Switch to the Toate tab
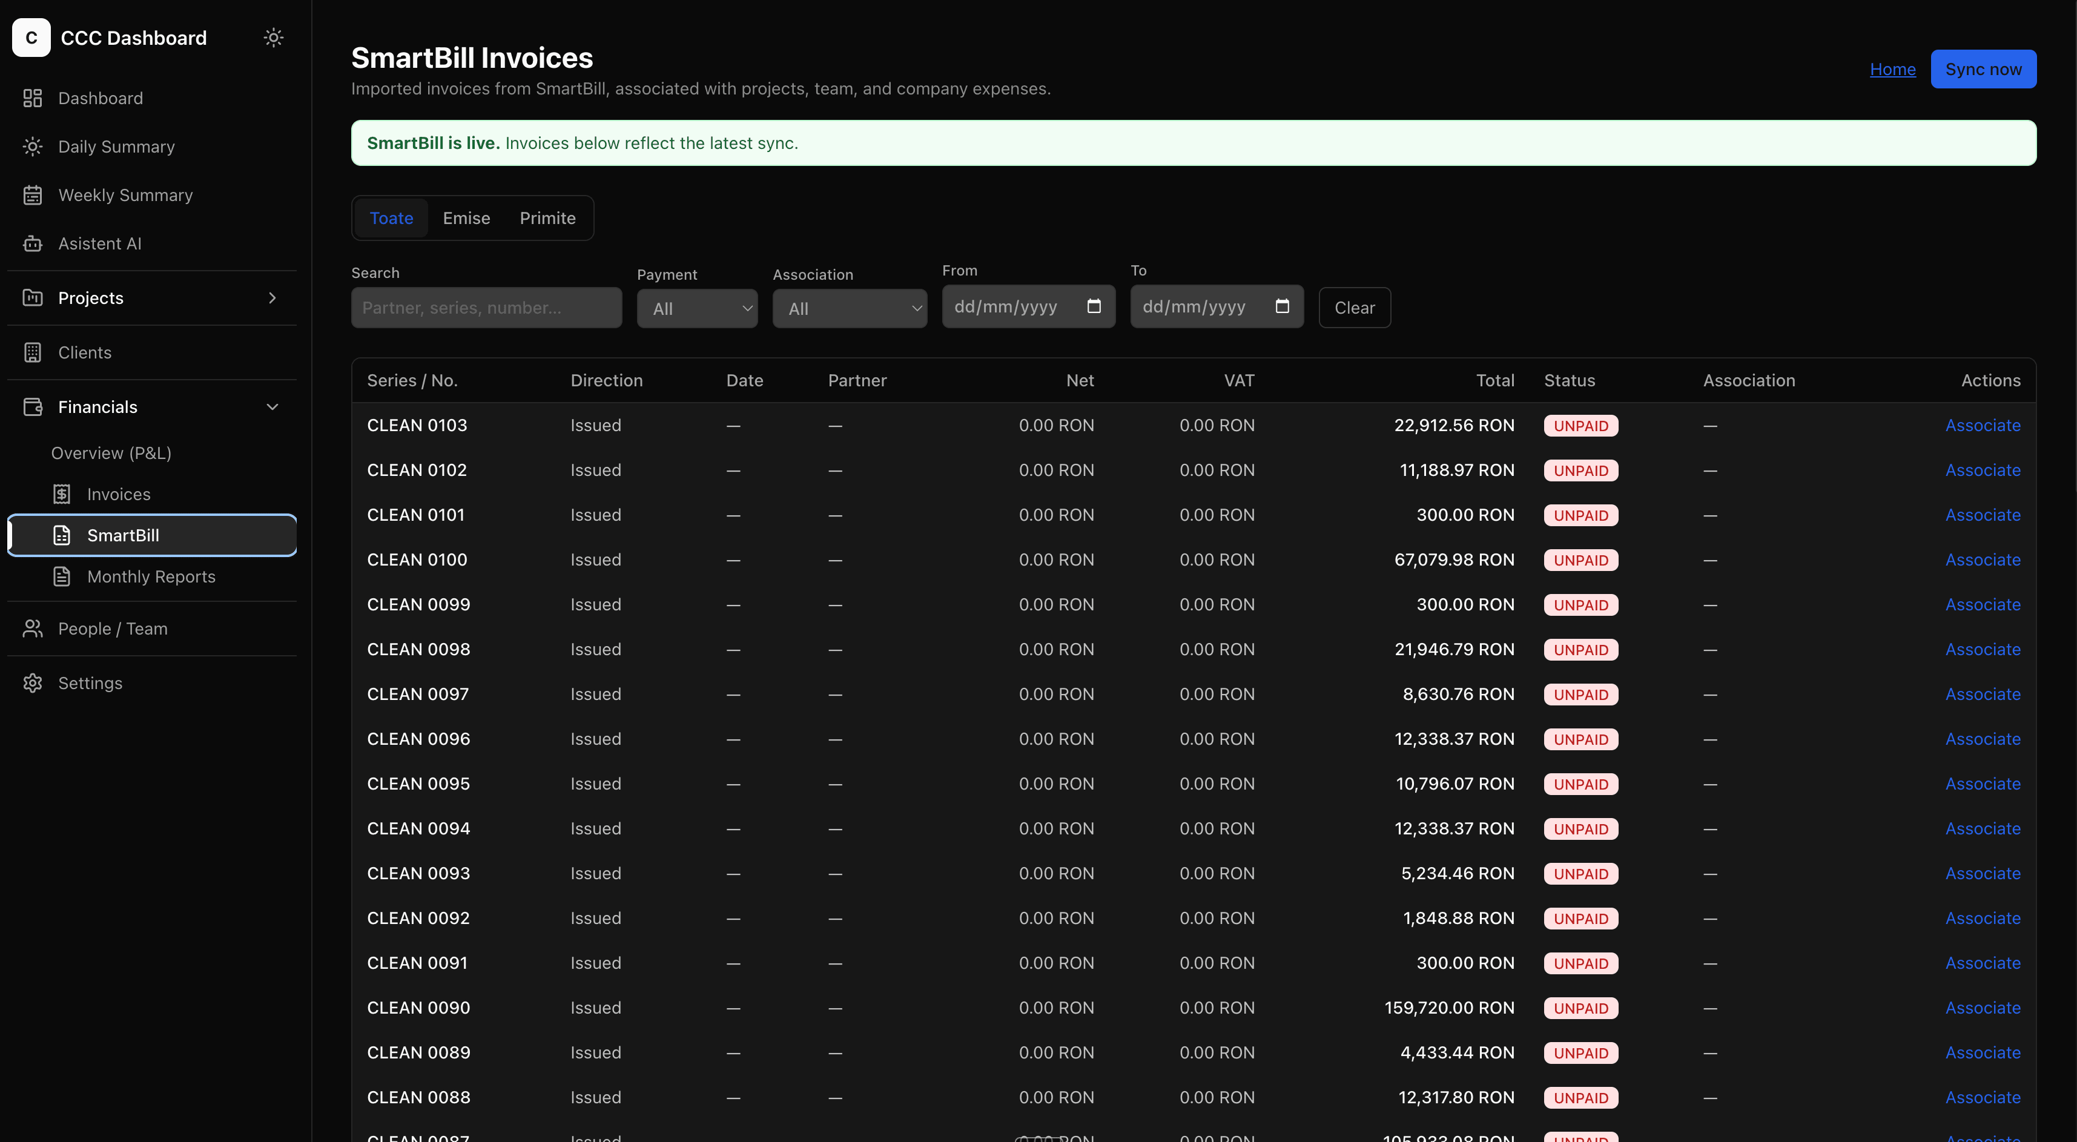Image resolution: width=2077 pixels, height=1142 pixels. 391,218
